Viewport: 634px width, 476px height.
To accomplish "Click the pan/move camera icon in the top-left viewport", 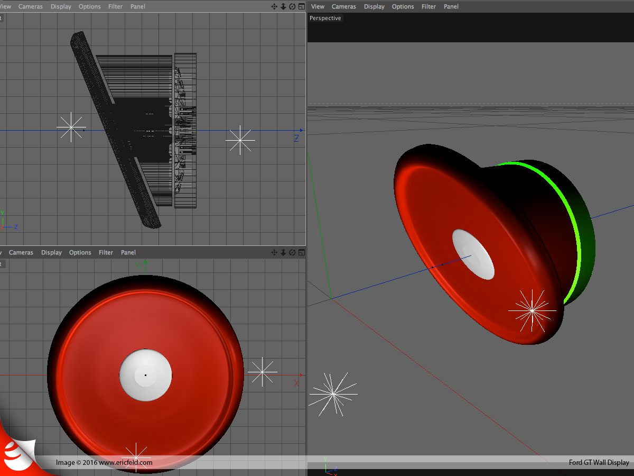I will pyautogui.click(x=274, y=6).
